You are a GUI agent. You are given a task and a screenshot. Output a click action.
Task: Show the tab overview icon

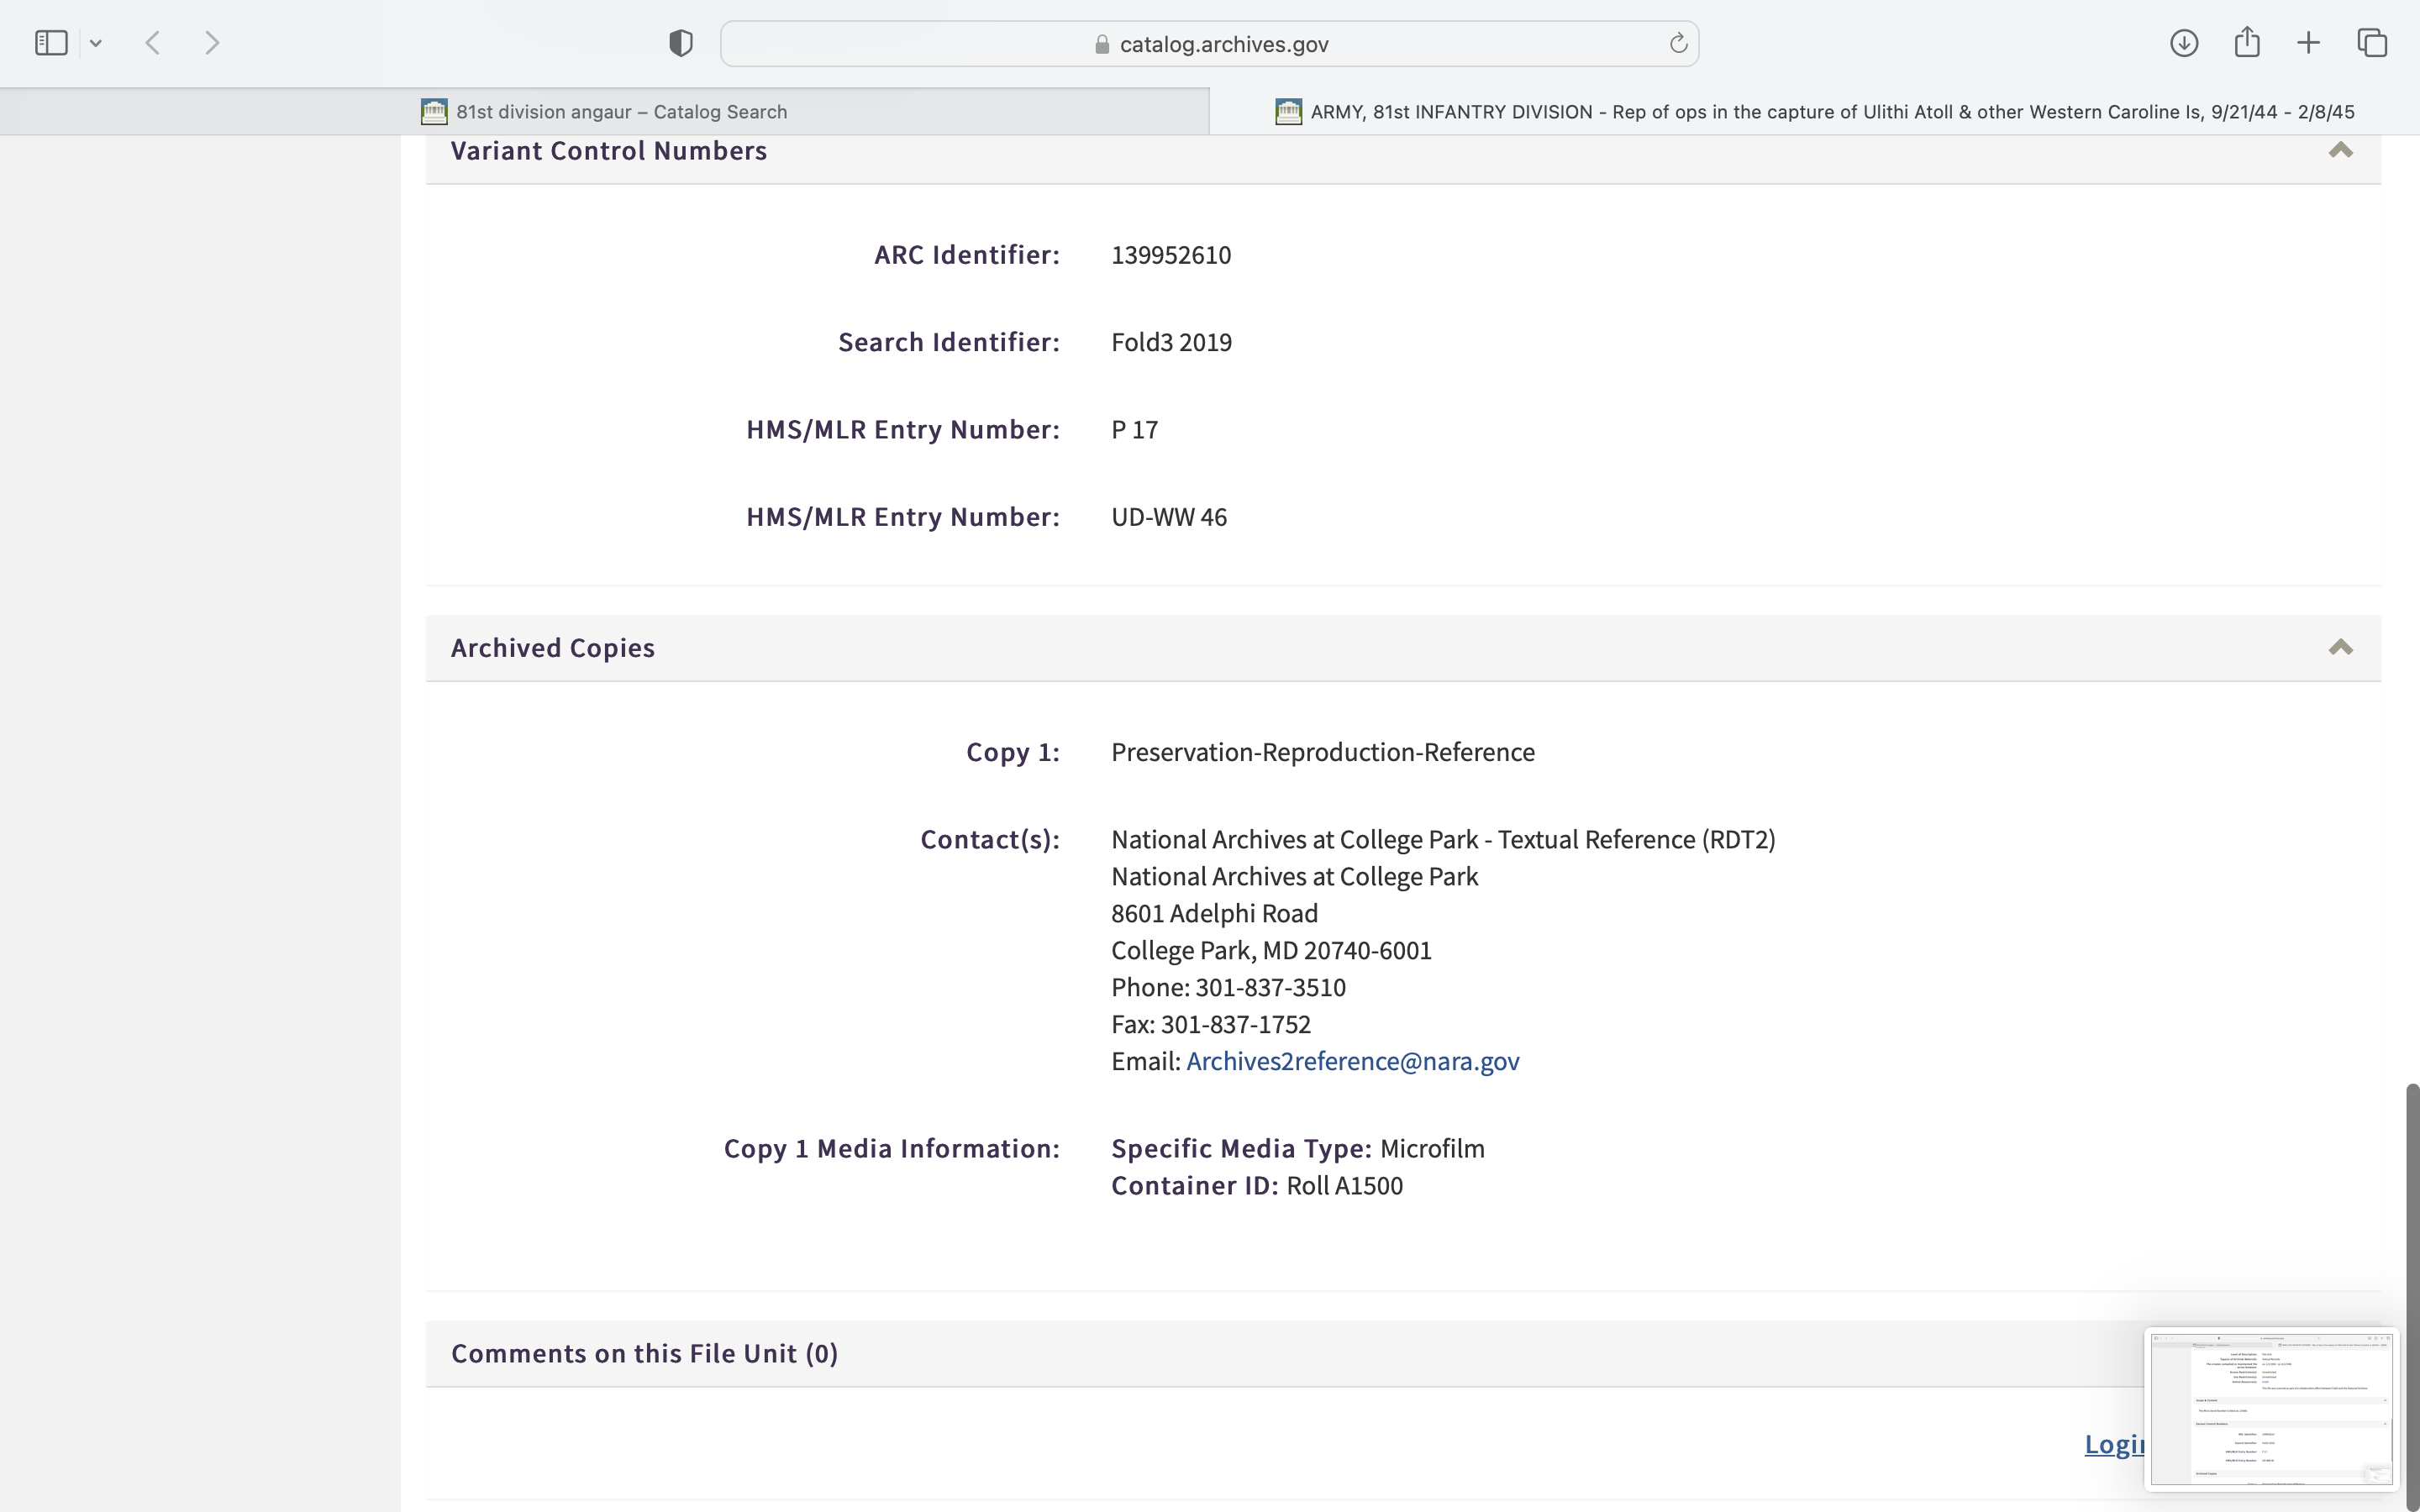point(2372,43)
